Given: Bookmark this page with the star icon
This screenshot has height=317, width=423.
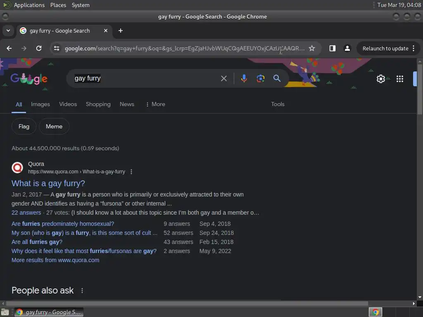Looking at the screenshot, I should click(x=312, y=48).
